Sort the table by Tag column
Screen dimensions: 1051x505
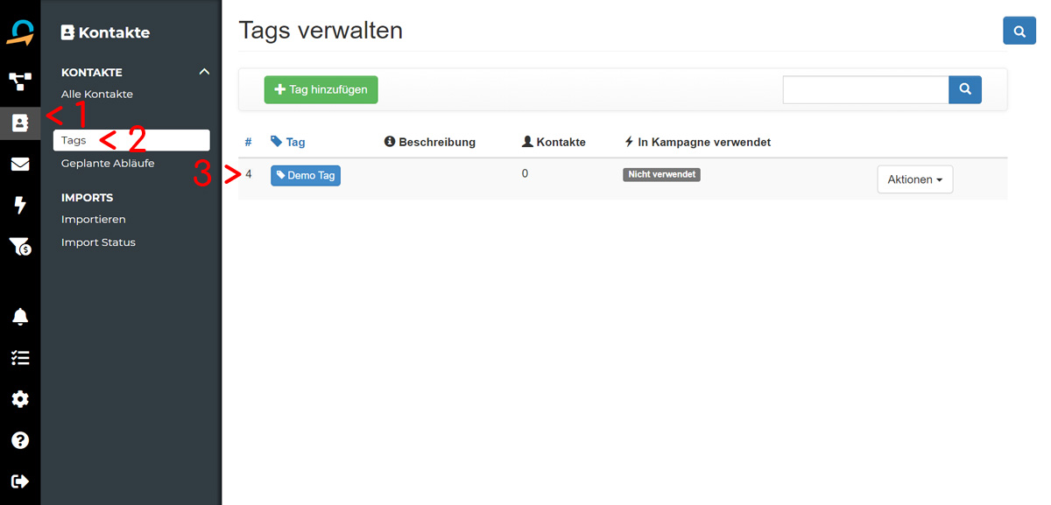click(295, 142)
